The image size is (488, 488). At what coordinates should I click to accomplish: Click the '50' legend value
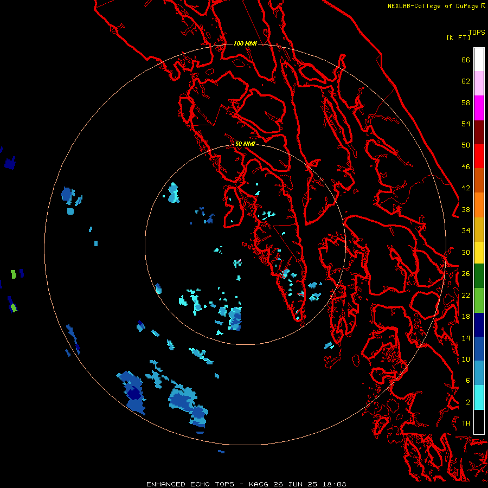[466, 145]
